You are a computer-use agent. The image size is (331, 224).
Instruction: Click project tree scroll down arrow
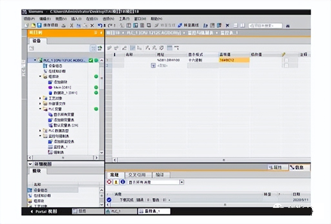pos(102,152)
